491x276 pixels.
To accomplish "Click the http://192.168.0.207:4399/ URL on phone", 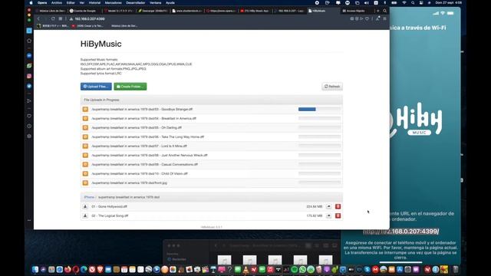I will point(400,232).
